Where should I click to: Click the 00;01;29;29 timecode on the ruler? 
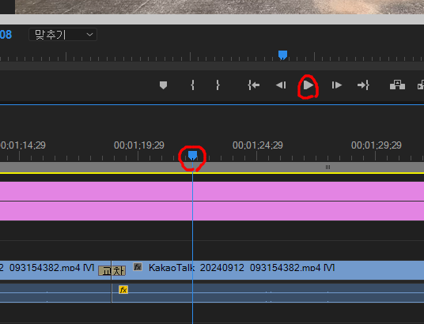click(x=377, y=145)
